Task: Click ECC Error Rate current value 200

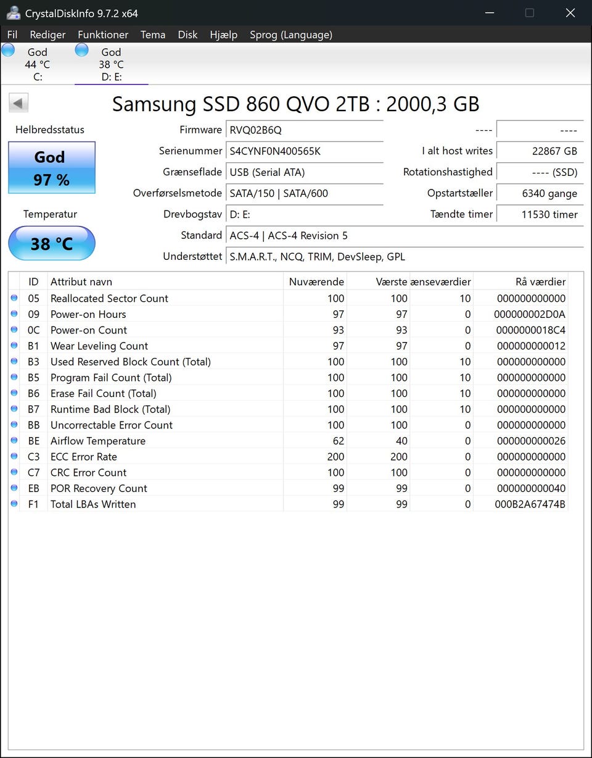Action: click(x=335, y=457)
